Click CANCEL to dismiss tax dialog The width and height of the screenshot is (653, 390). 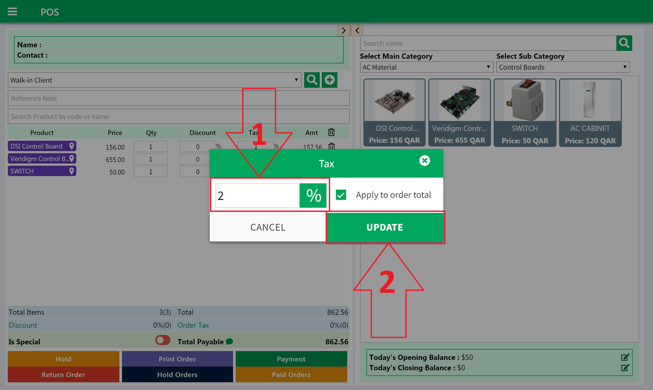point(268,227)
